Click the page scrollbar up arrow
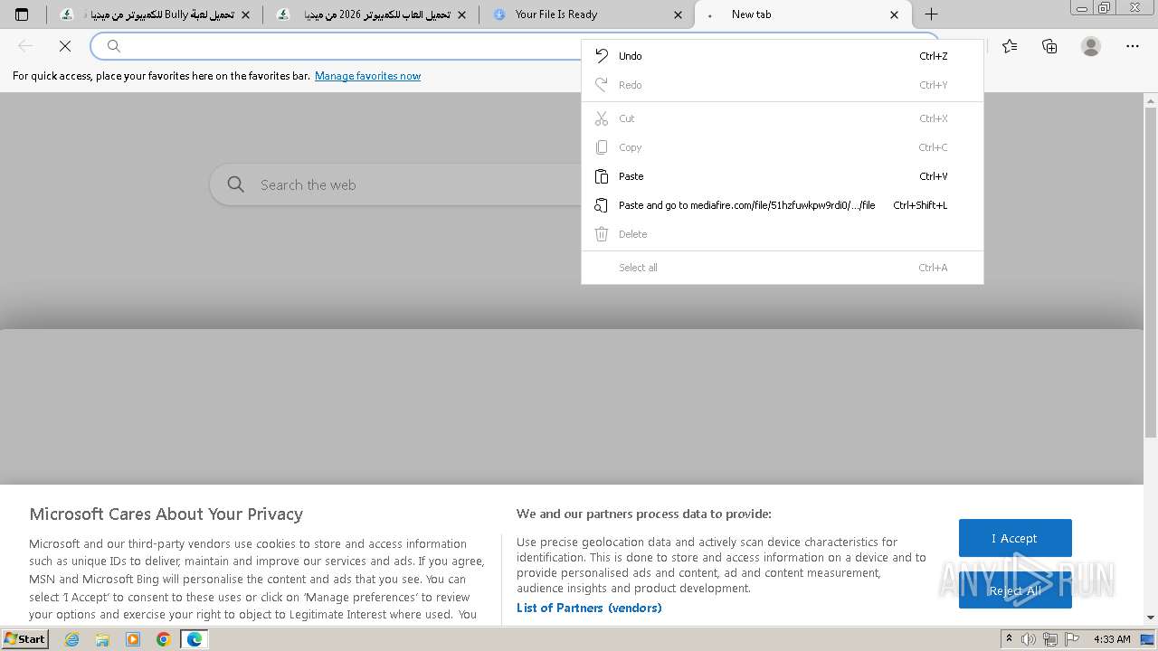Image resolution: width=1158 pixels, height=651 pixels. coord(1151,100)
